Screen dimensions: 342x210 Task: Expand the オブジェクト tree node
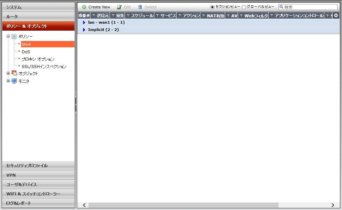pyautogui.click(x=8, y=73)
